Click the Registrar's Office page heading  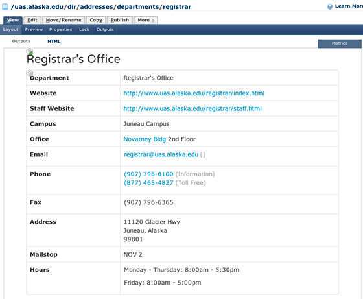click(73, 59)
